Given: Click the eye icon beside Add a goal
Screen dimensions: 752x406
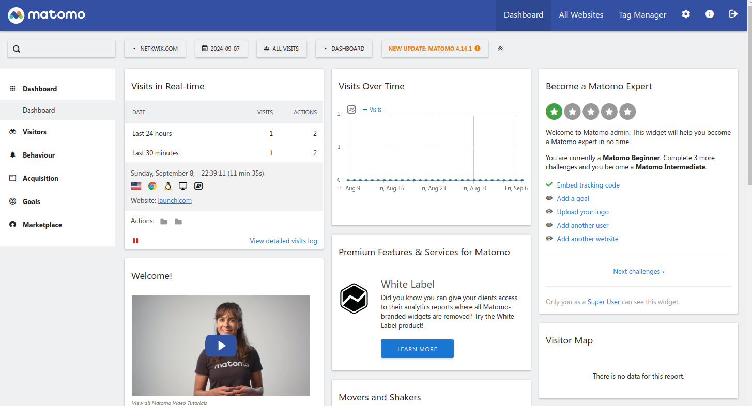Looking at the screenshot, I should click(x=549, y=198).
